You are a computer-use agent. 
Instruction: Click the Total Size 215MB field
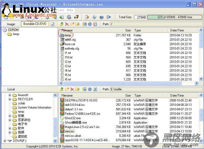140,17
